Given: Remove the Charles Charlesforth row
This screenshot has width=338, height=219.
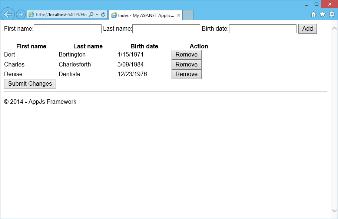Looking at the screenshot, I should (186, 64).
